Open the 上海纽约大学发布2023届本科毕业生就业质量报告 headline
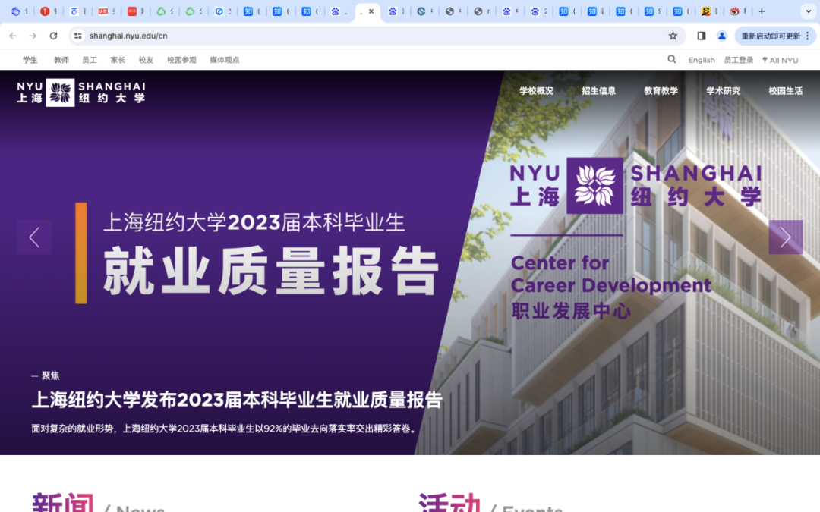Screen dimensions: 820x512 click(x=237, y=400)
